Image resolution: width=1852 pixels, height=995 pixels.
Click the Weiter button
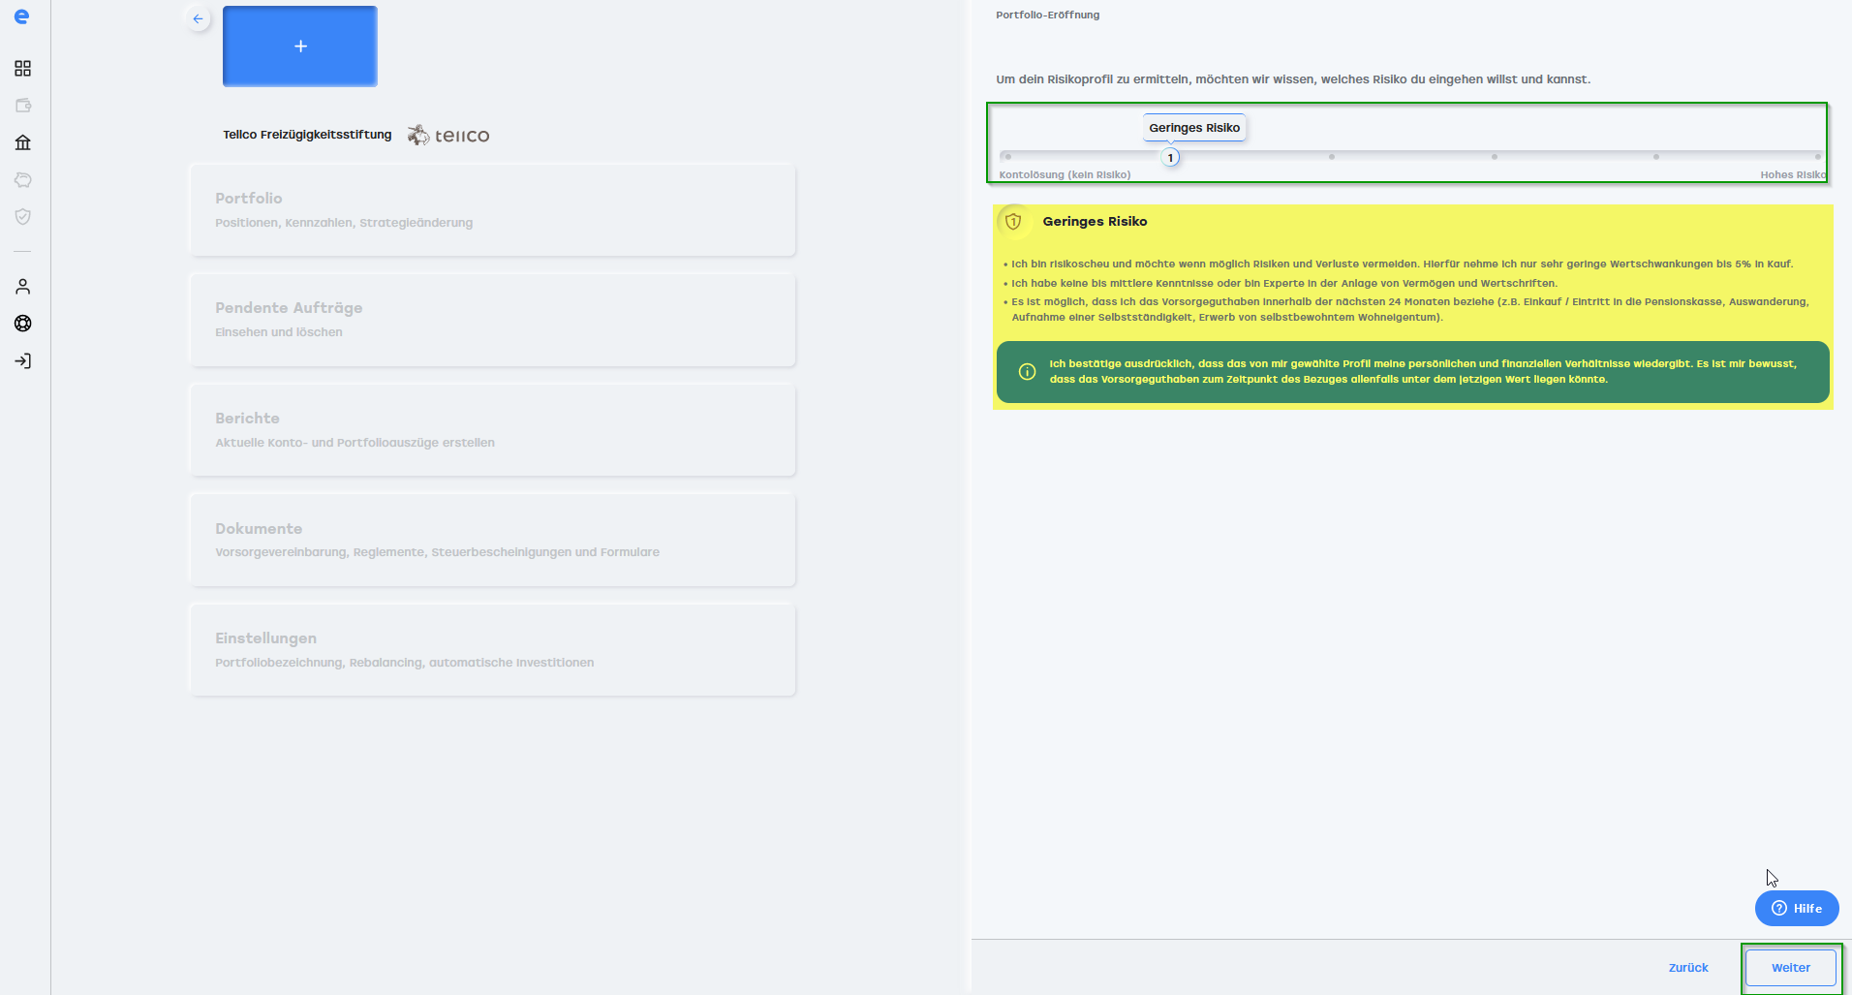coord(1790,968)
